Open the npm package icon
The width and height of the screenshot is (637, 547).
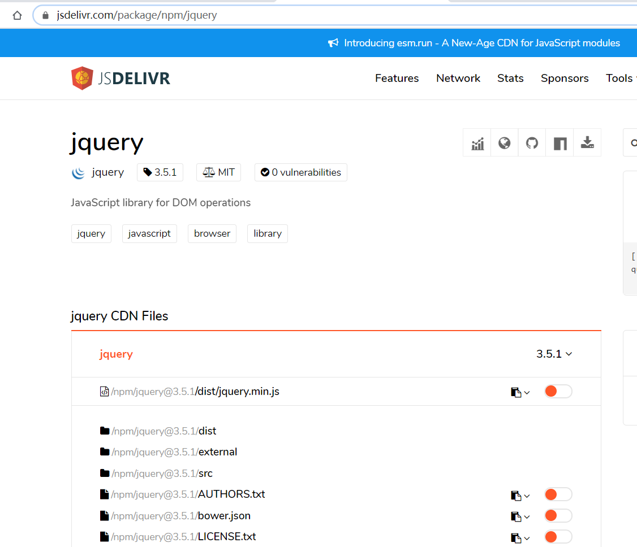coord(560,143)
